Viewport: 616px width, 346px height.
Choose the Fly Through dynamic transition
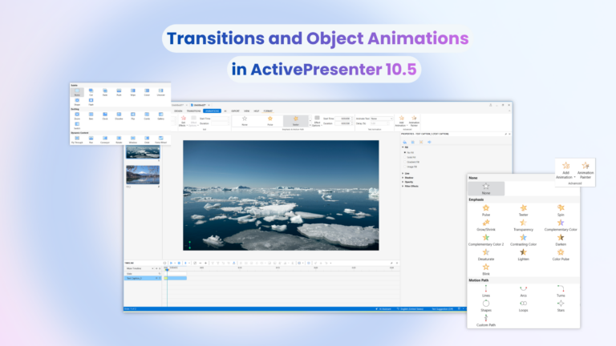77,139
